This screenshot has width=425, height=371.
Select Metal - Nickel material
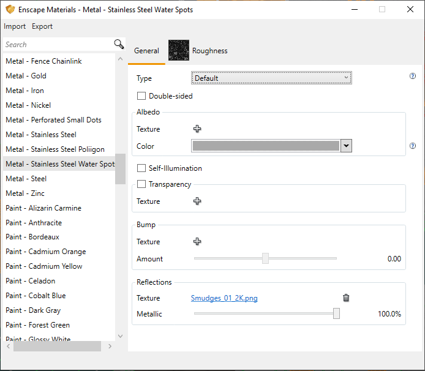tap(59, 105)
